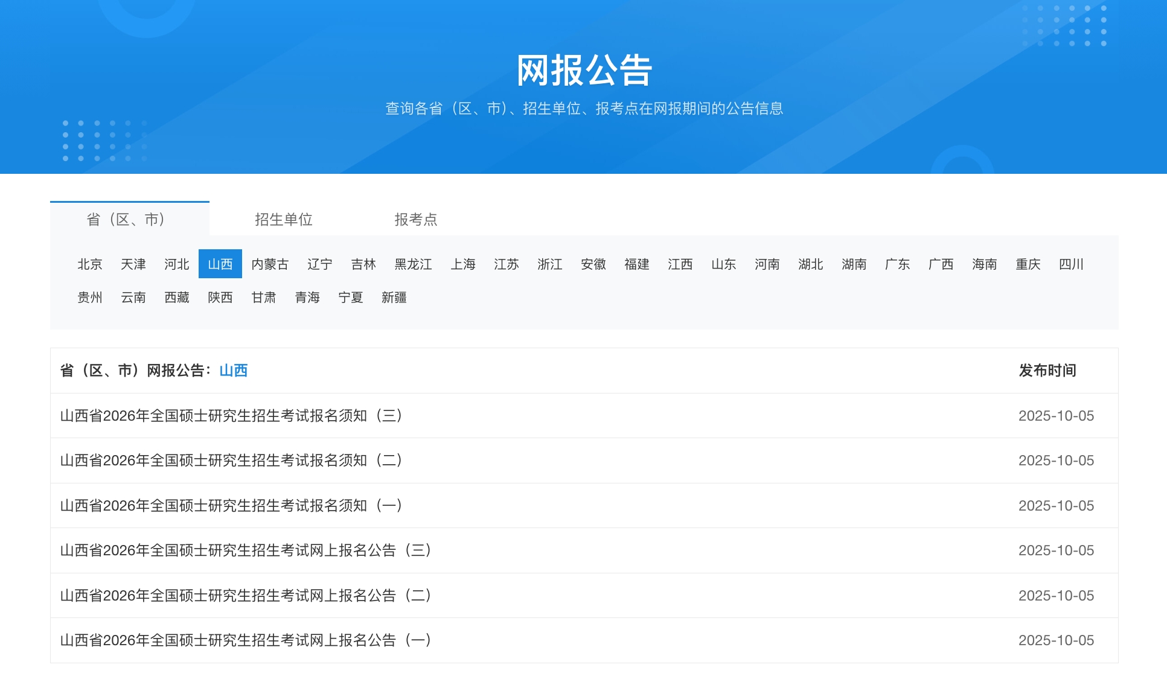Pick the 西藏 province filter
Viewport: 1167px width, 682px height.
(177, 298)
